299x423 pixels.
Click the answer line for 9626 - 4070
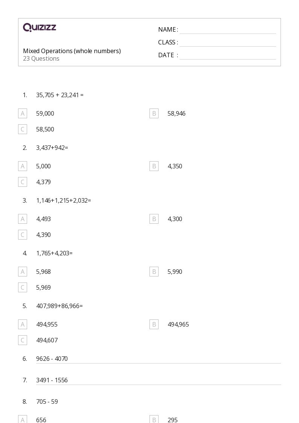coord(159,363)
